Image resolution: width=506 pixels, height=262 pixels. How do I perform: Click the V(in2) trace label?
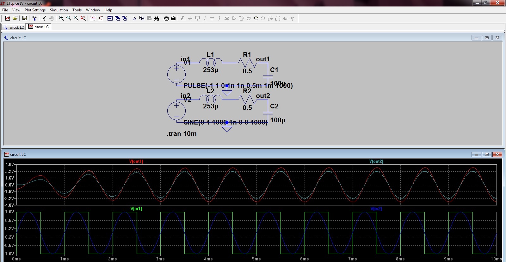pyautogui.click(x=376, y=209)
